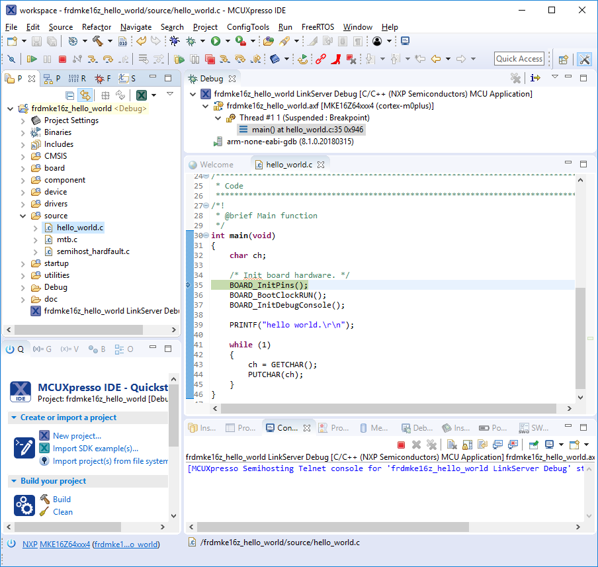
Task: Switch to the Welcome editor tab
Action: tap(216, 165)
